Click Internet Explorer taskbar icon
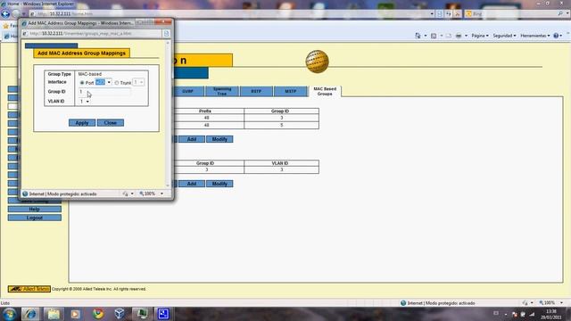 point(30,314)
